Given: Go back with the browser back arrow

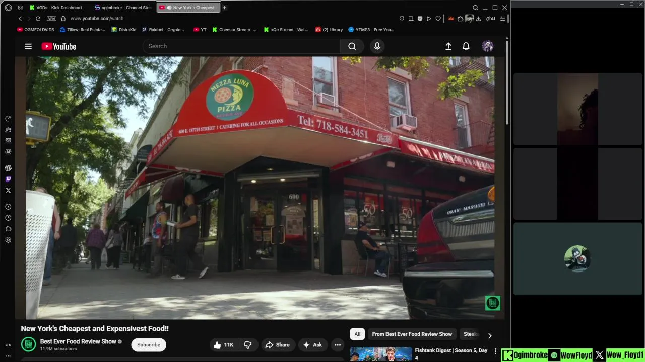Looking at the screenshot, I should [x=20, y=19].
